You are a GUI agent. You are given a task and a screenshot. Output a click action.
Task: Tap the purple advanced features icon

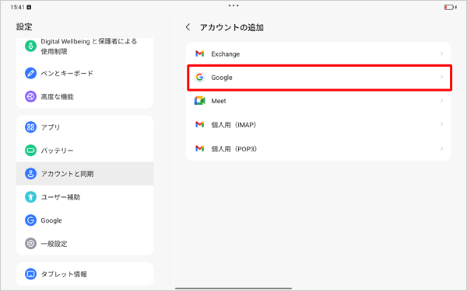(30, 96)
